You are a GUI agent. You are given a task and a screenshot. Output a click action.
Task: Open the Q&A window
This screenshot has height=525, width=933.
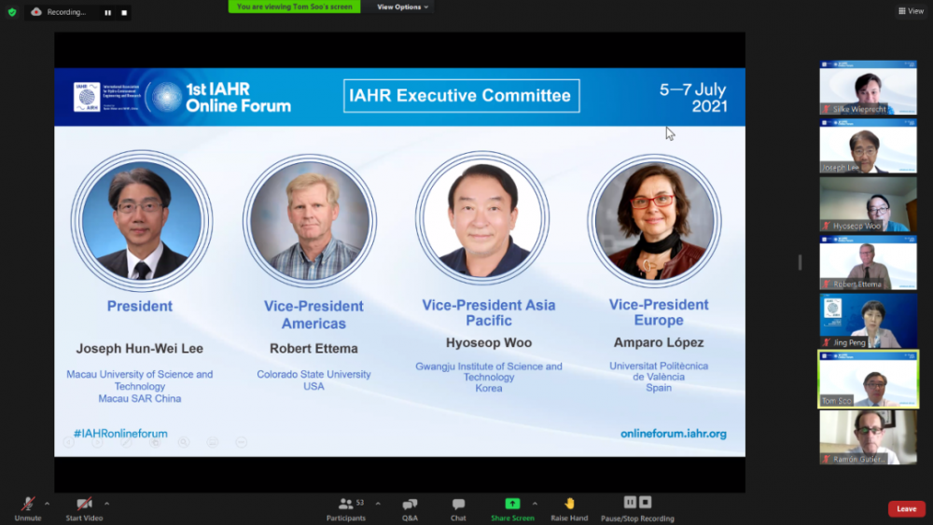(x=410, y=509)
